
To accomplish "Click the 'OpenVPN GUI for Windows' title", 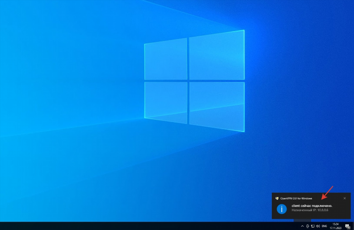I will click(296, 198).
